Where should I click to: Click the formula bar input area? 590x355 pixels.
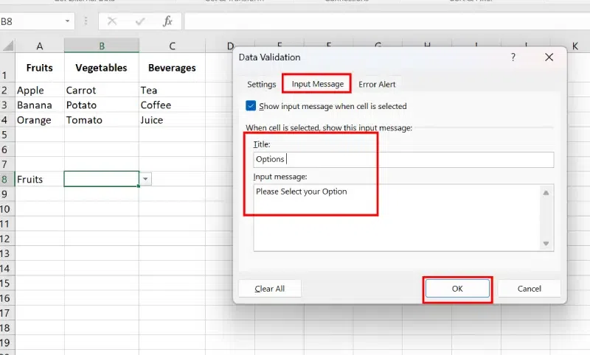pos(387,21)
